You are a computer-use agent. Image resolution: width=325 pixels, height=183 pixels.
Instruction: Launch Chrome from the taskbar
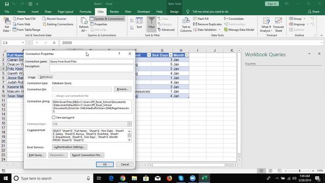click(123, 178)
